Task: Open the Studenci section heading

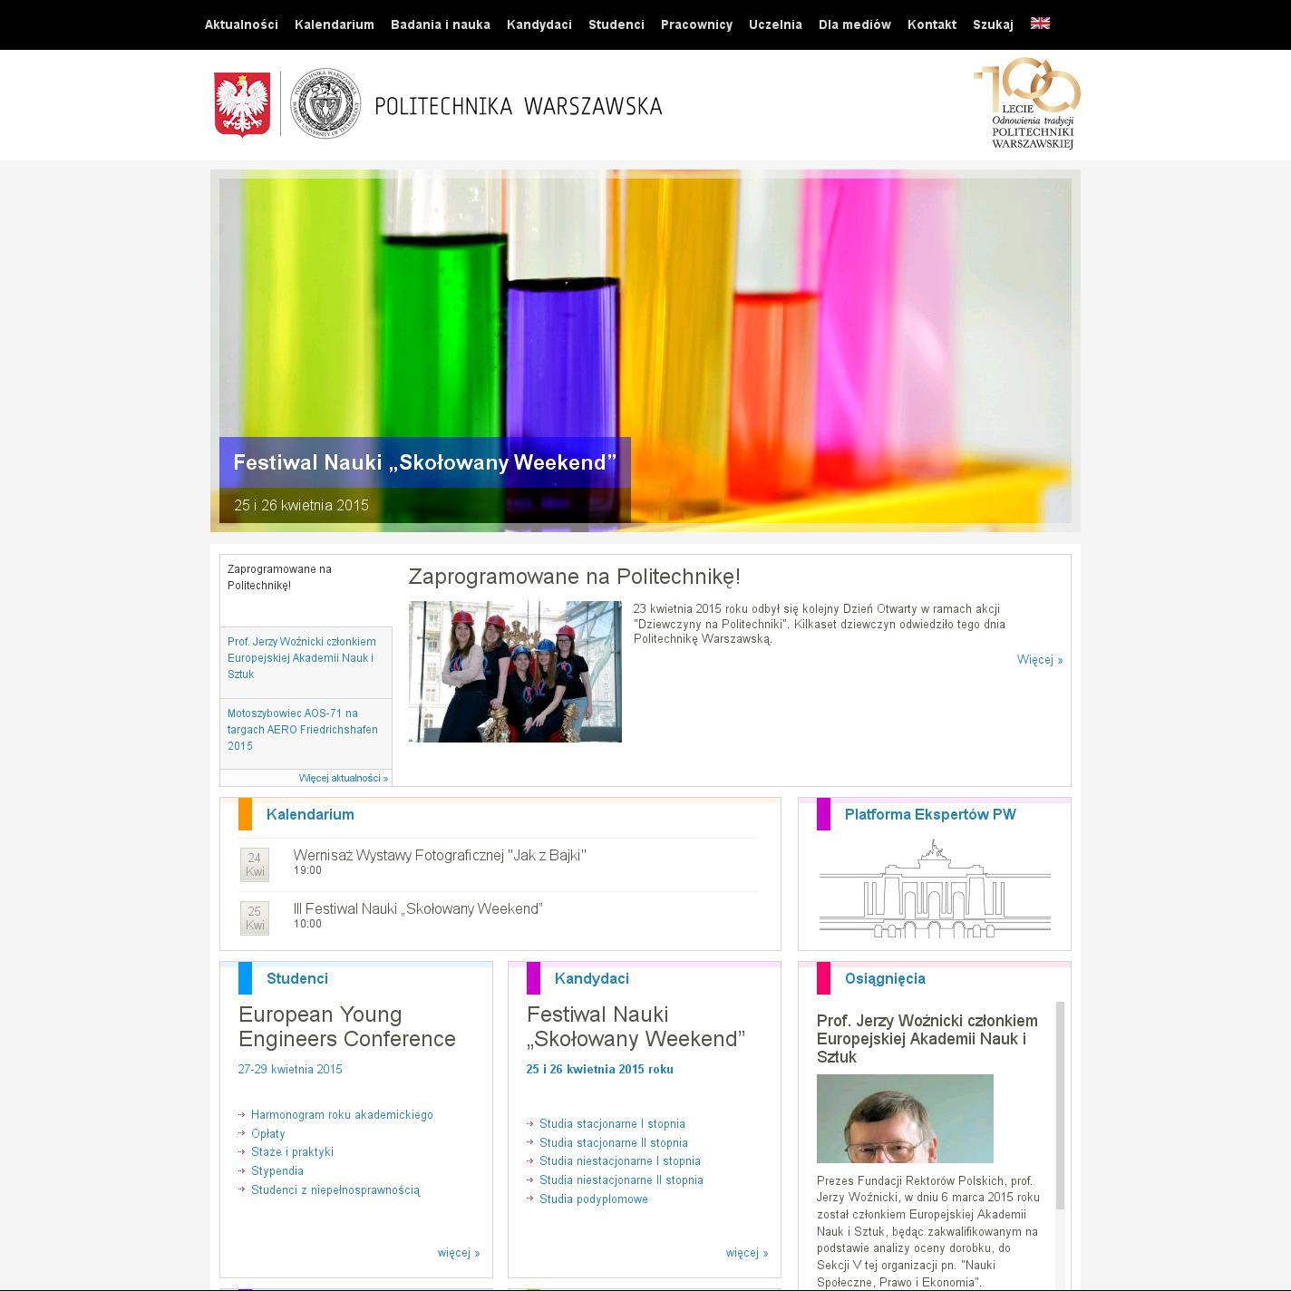Action: 297,978
